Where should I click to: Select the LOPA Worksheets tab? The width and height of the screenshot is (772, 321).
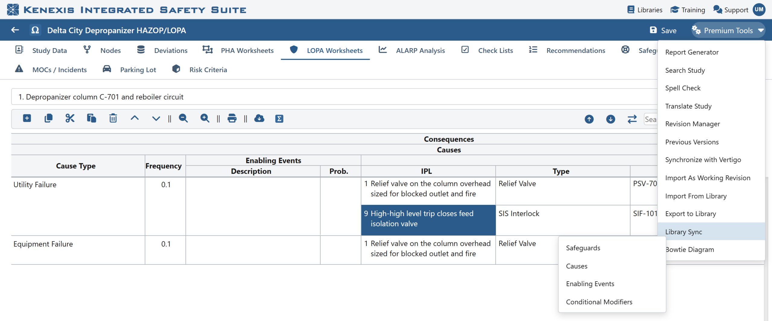coord(326,50)
